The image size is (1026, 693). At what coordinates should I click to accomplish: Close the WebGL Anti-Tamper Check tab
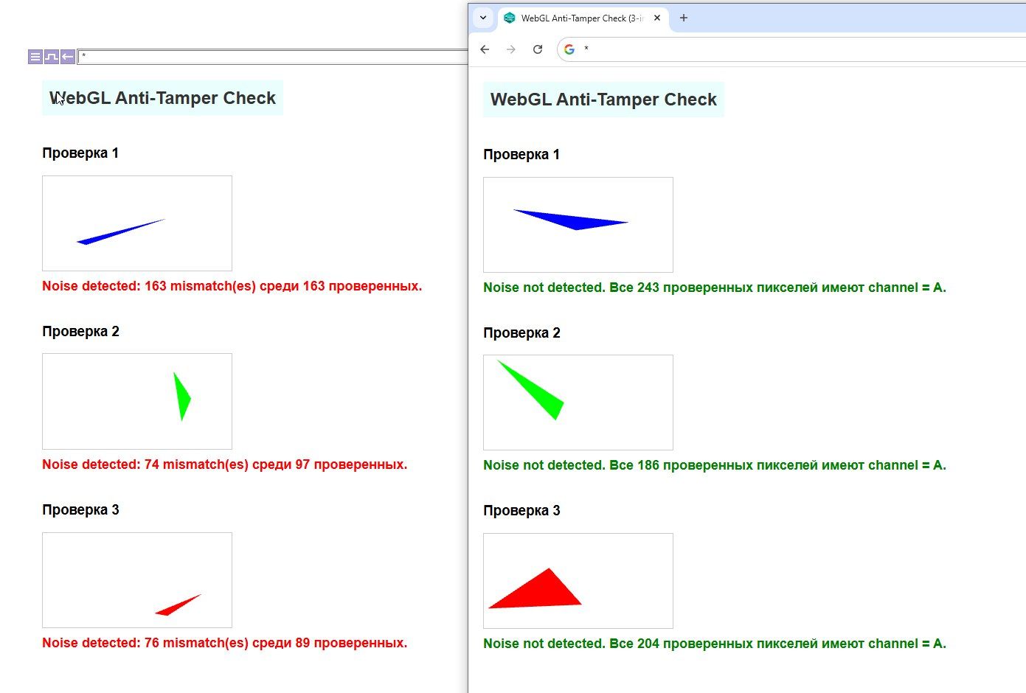pos(656,18)
